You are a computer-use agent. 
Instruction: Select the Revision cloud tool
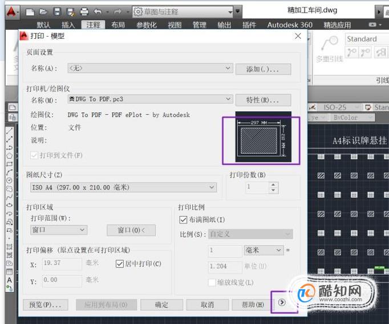tap(9, 189)
